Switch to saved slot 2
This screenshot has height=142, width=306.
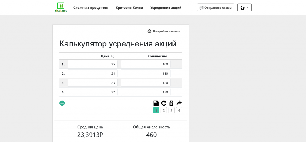tap(164, 110)
